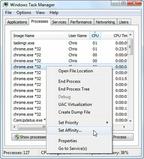The height and width of the screenshot is (159, 144).
Task: Select the Processes tab
Action: coord(40,21)
